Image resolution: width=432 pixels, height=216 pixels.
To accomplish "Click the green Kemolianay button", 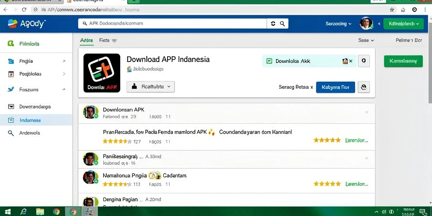I will [x=403, y=61].
